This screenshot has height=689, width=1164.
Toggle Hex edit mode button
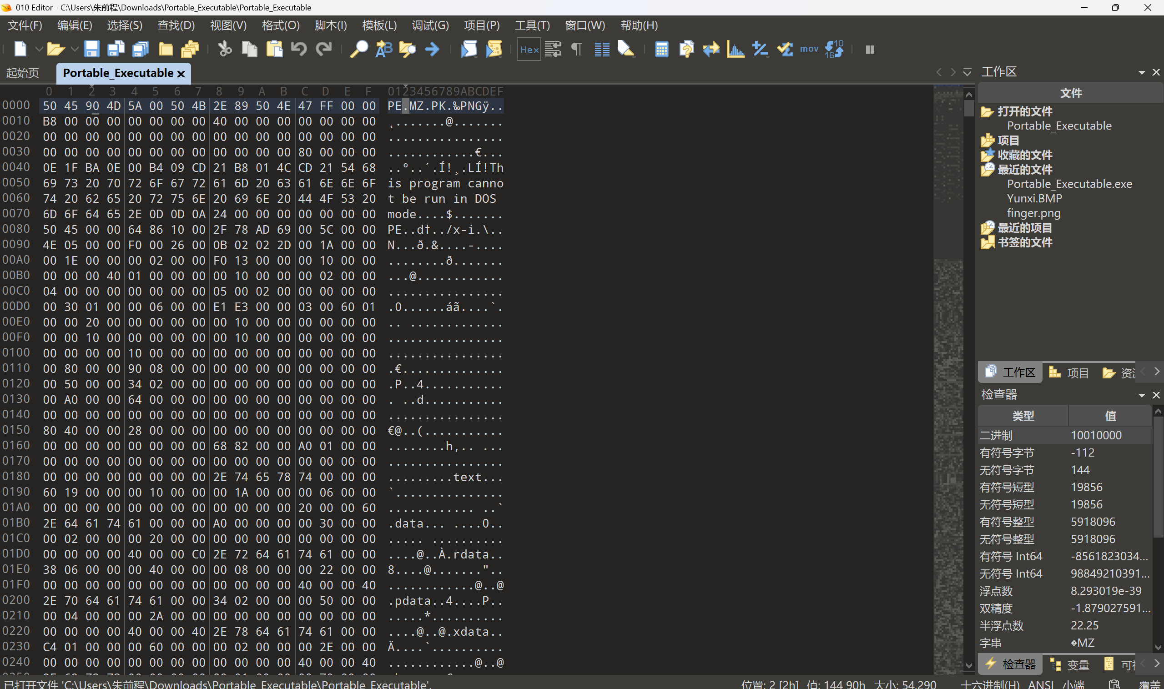(529, 49)
